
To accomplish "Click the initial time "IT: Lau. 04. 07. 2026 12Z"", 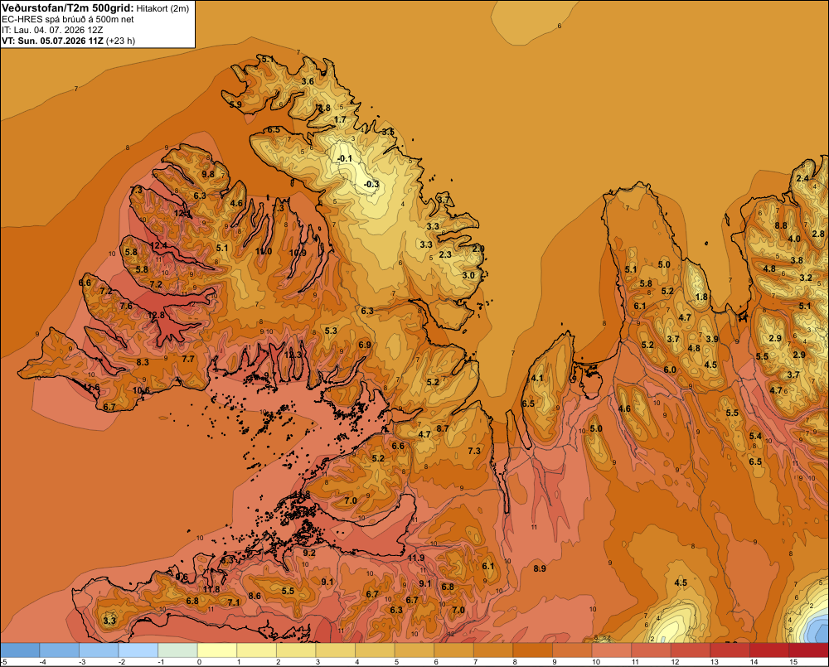I will 52,30.
